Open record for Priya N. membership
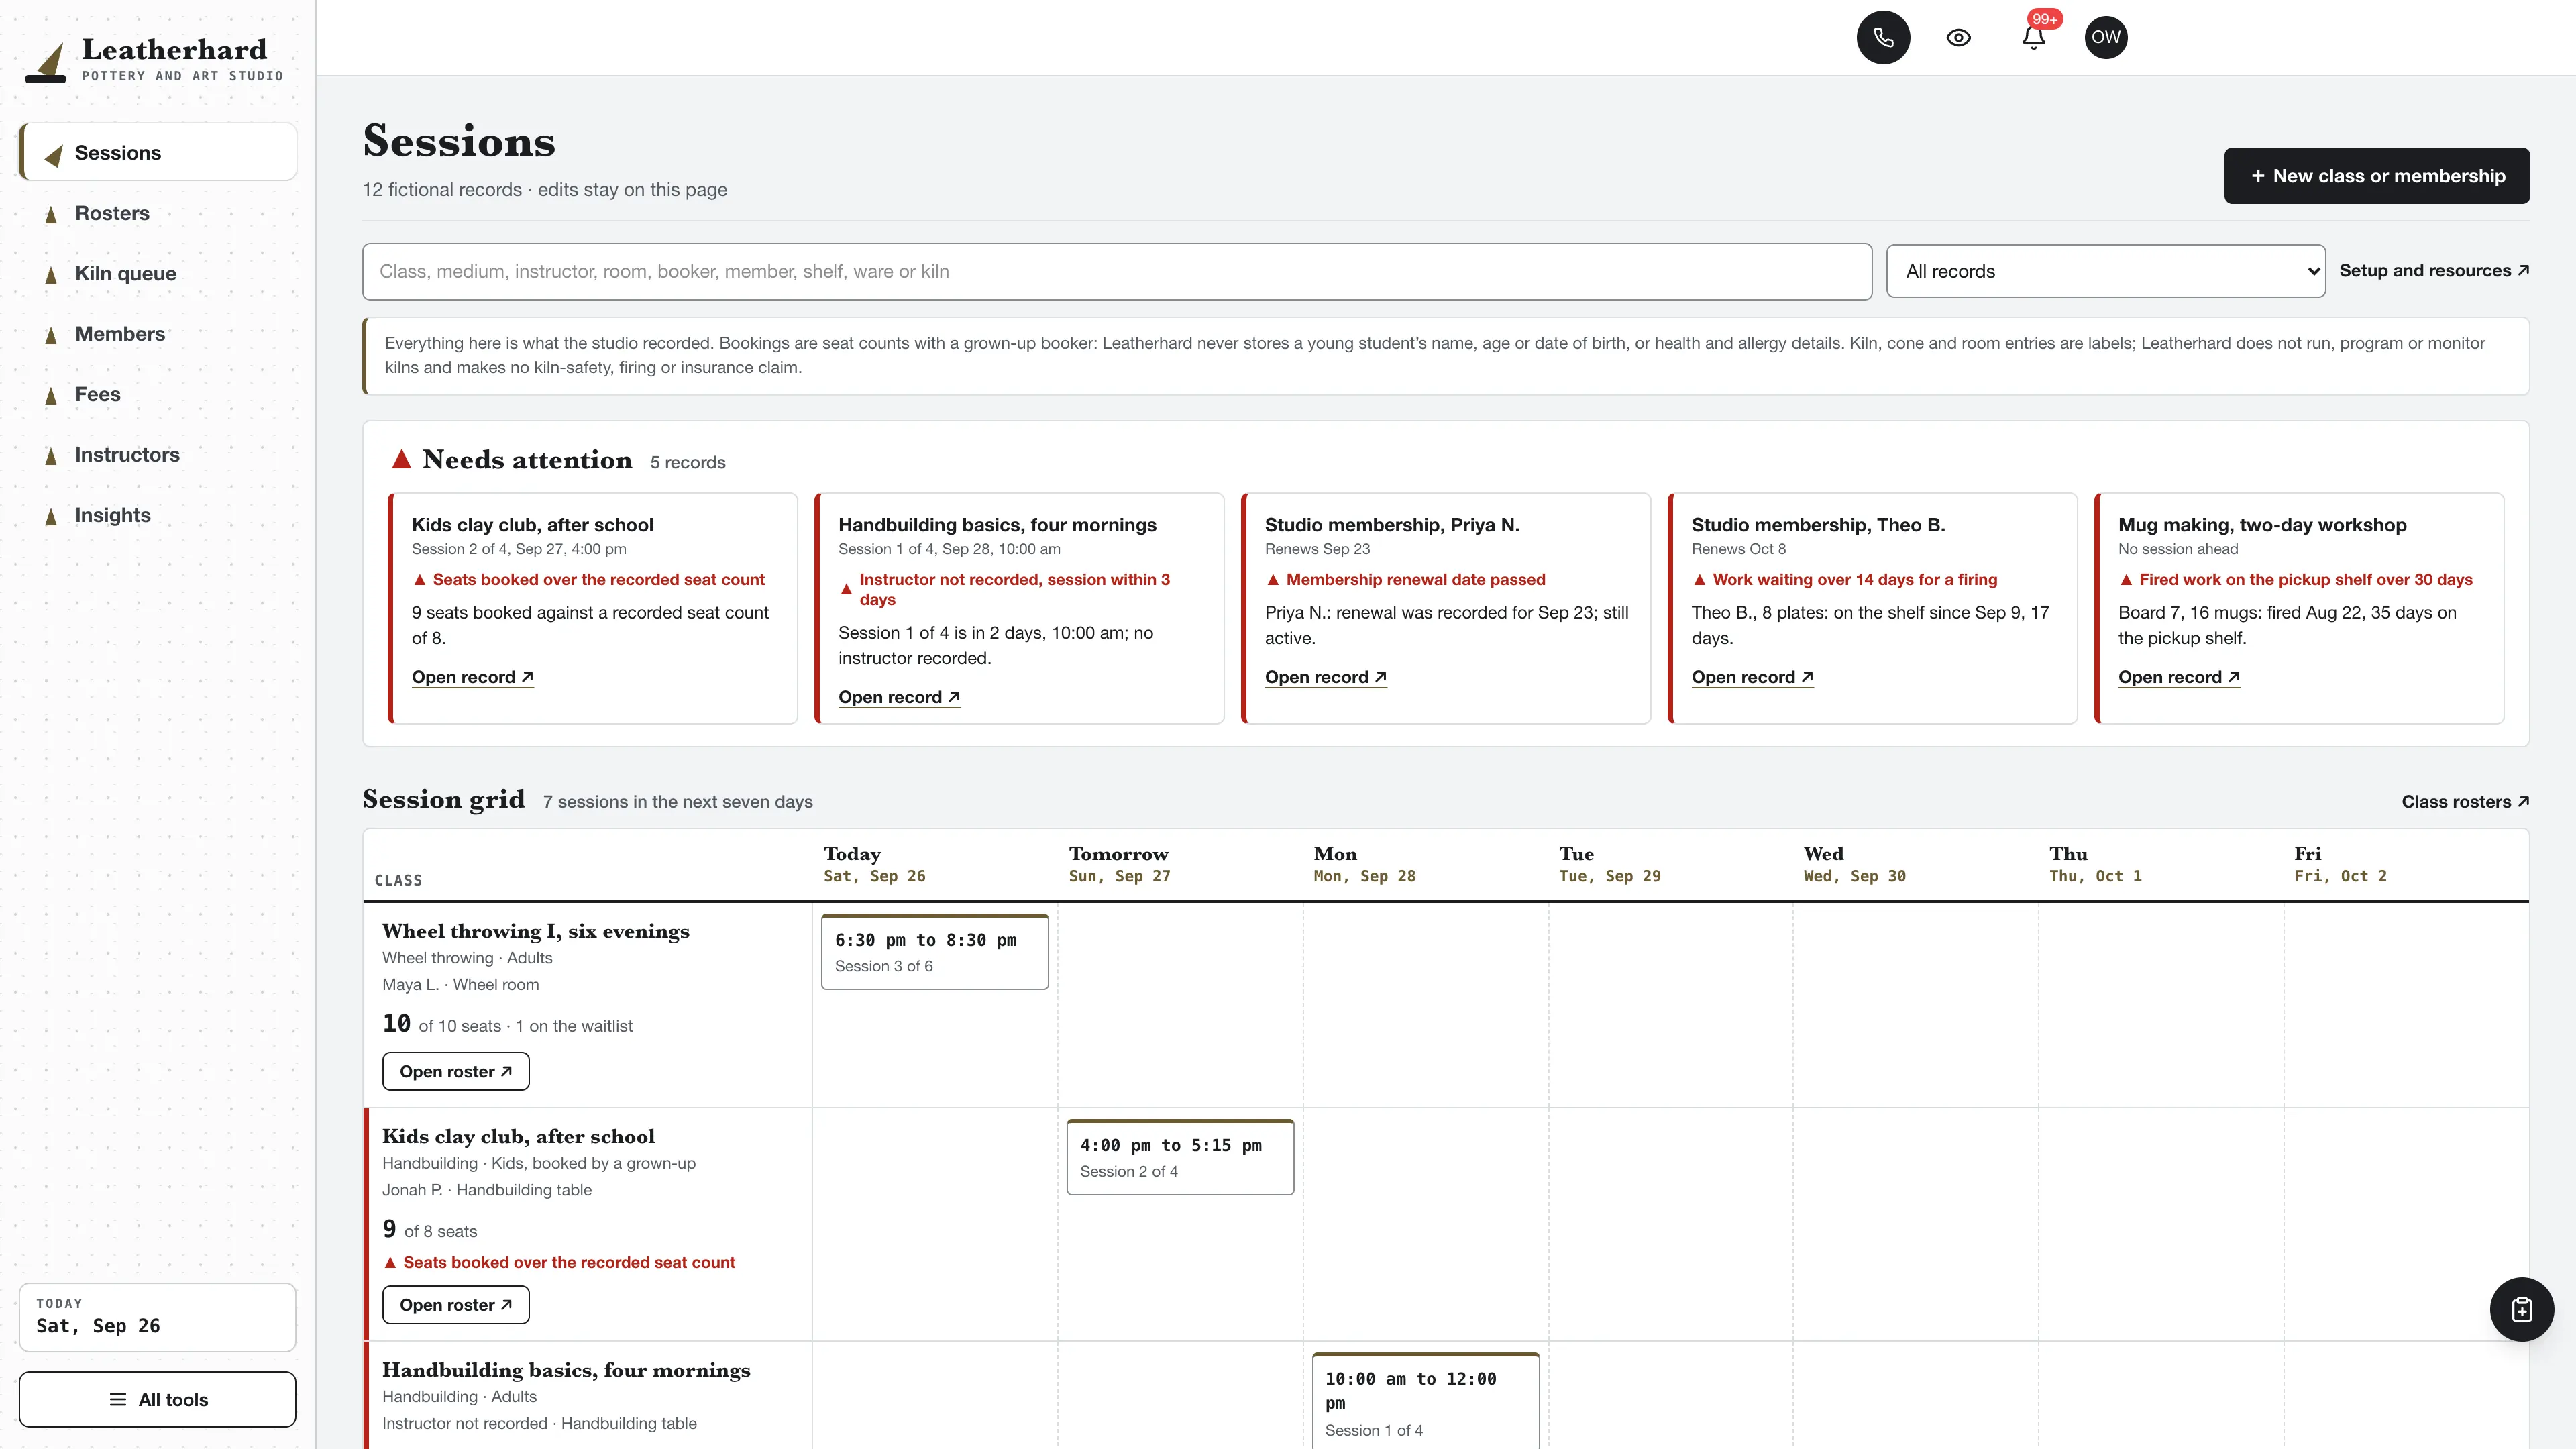The image size is (2576, 1449). (1326, 677)
